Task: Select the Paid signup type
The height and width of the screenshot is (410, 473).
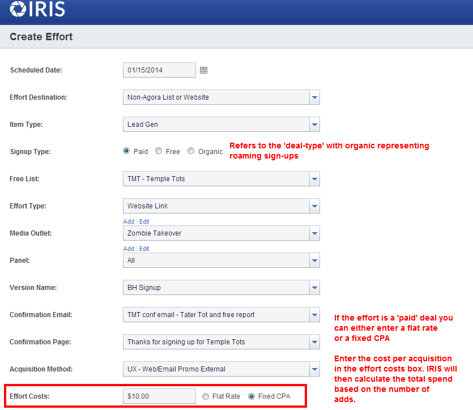Action: 126,151
